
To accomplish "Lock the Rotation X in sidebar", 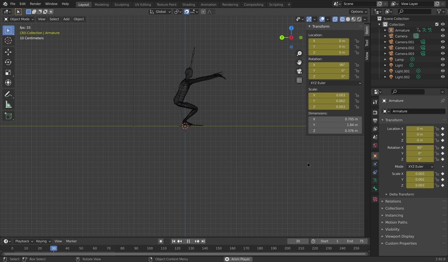I will (x=357, y=65).
